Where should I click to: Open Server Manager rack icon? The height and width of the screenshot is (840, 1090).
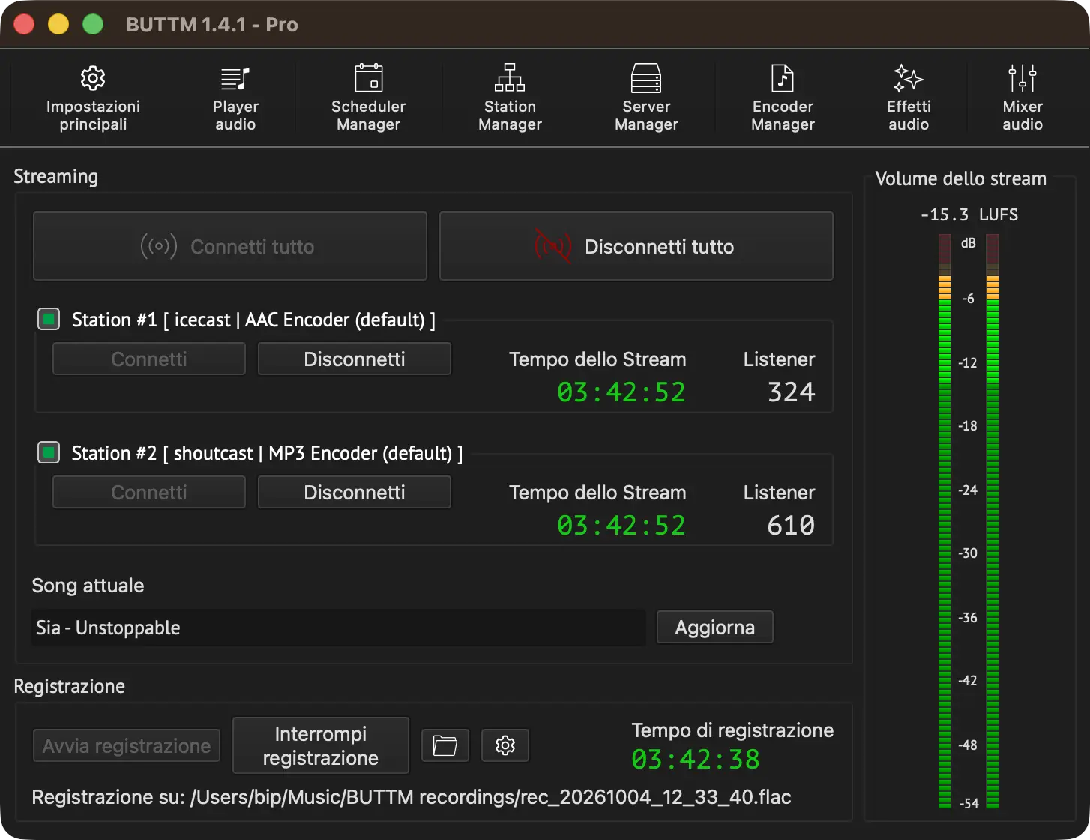point(646,78)
